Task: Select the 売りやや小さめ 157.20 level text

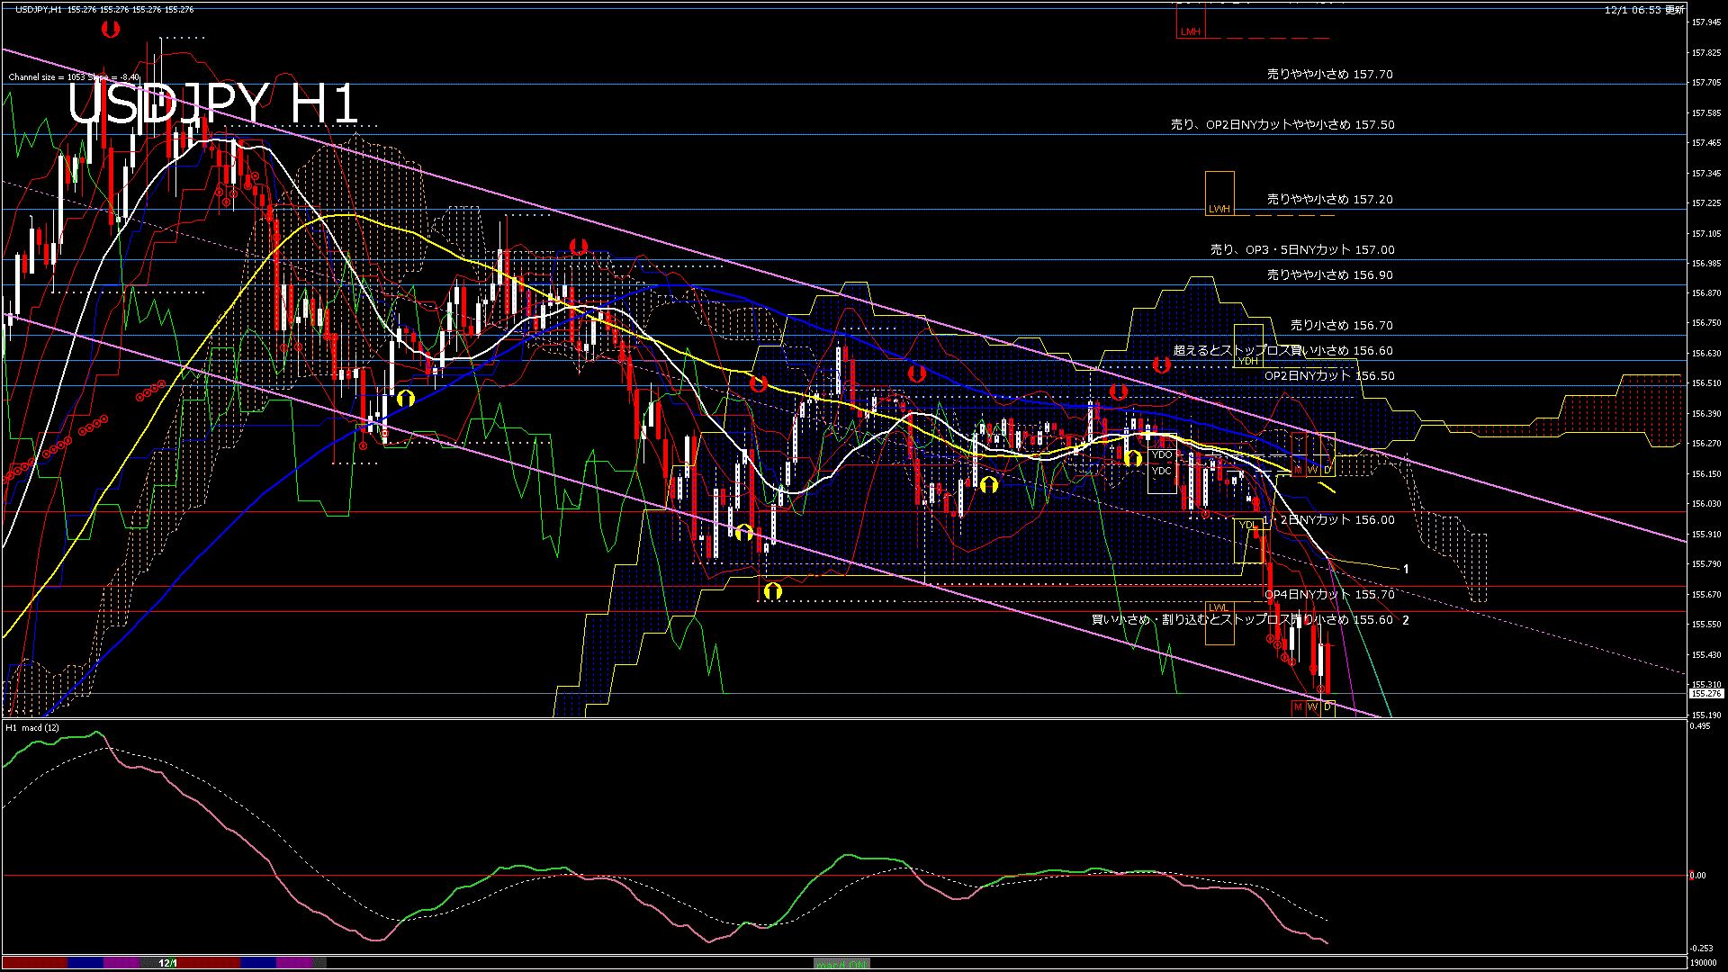Action: pos(1329,200)
